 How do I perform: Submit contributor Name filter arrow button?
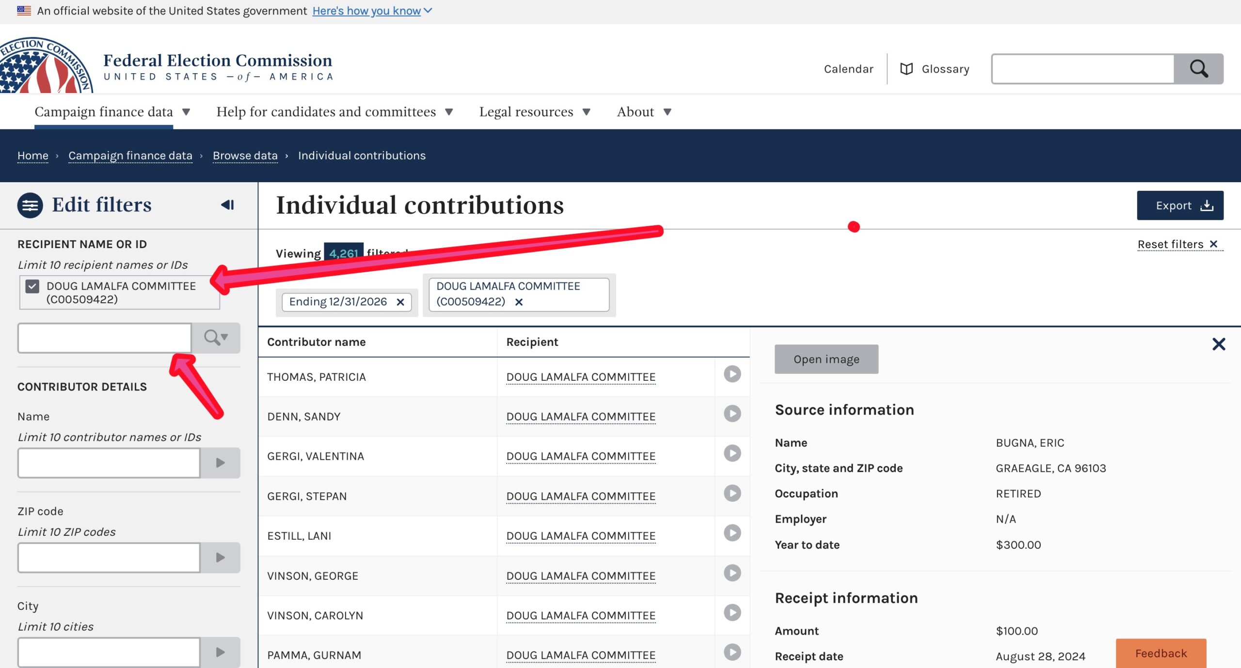[x=220, y=463]
